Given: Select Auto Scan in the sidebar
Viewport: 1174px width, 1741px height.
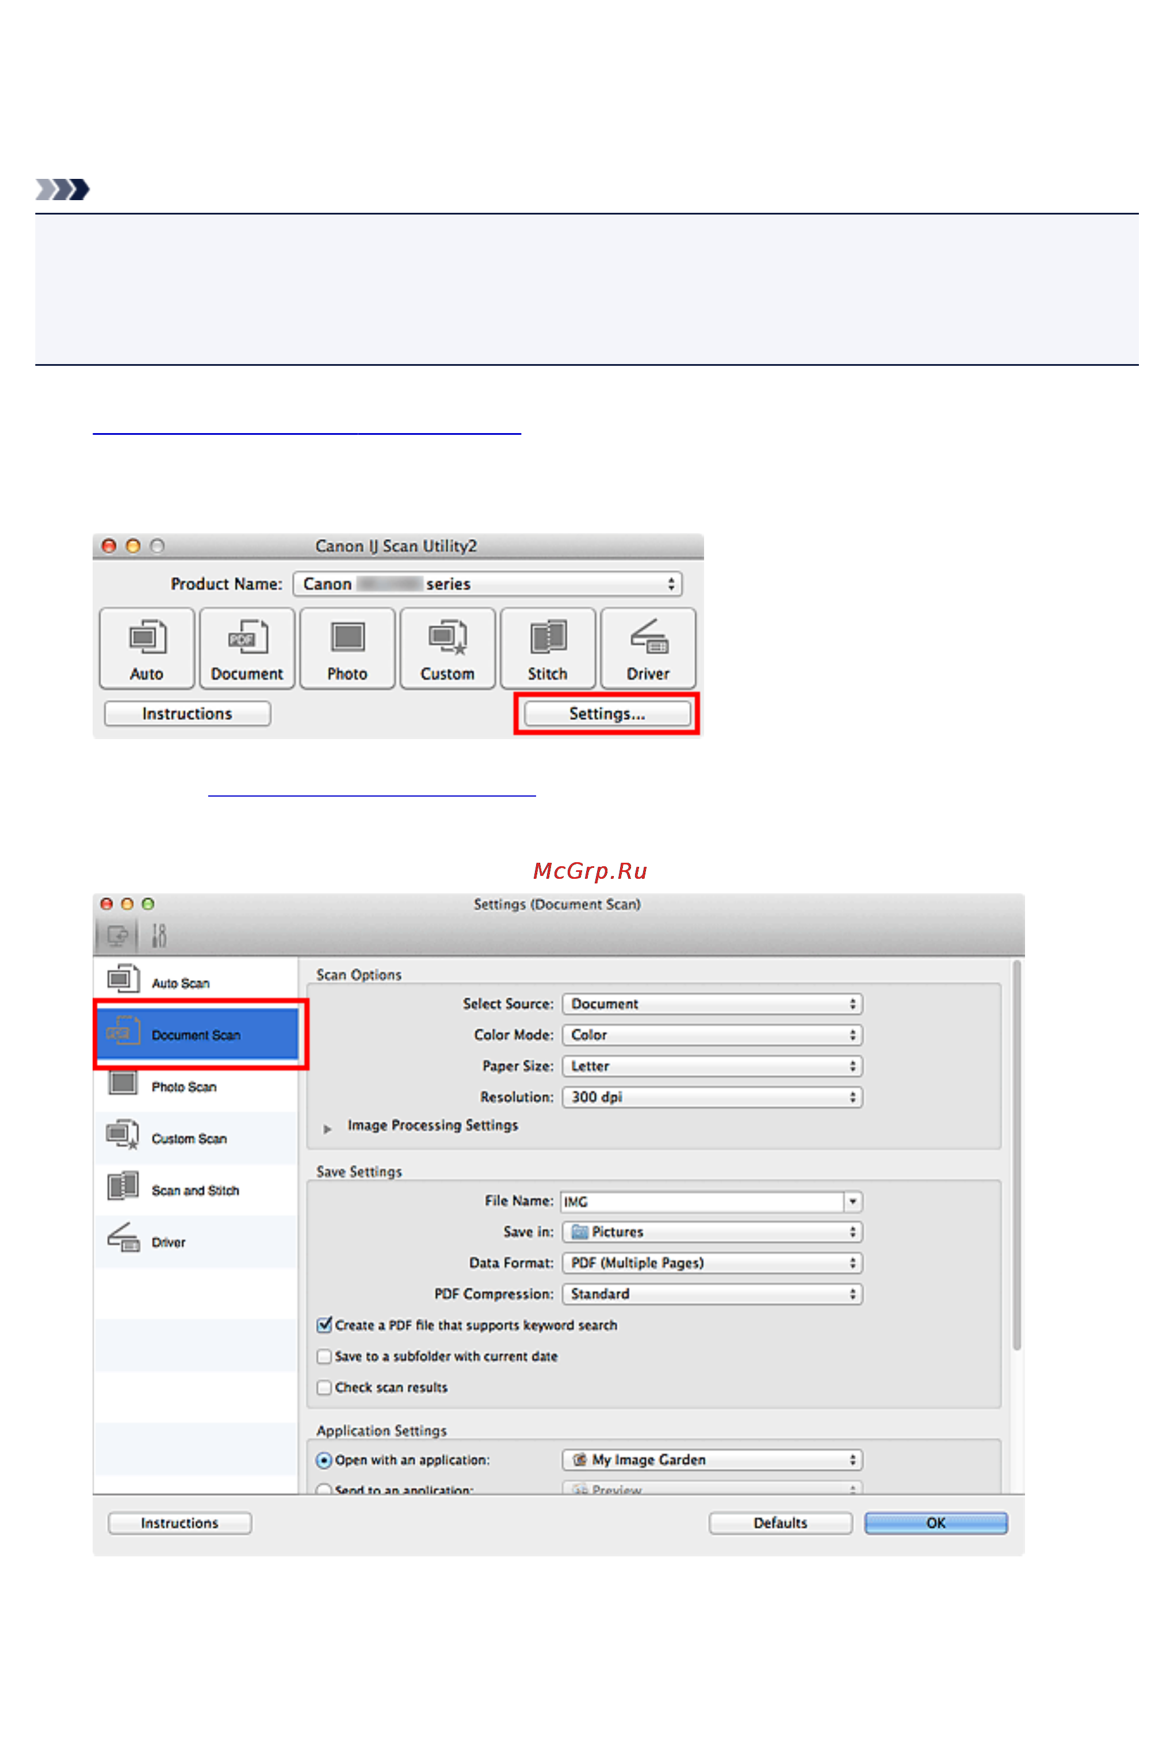Looking at the screenshot, I should coord(196,982).
